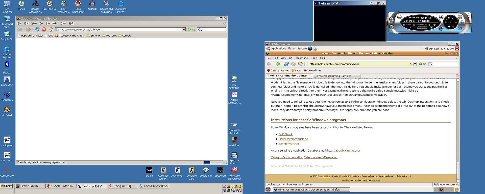
Task: Toggle the mute speaker icon in TwinhanDTV display
Action: coord(431,27)
